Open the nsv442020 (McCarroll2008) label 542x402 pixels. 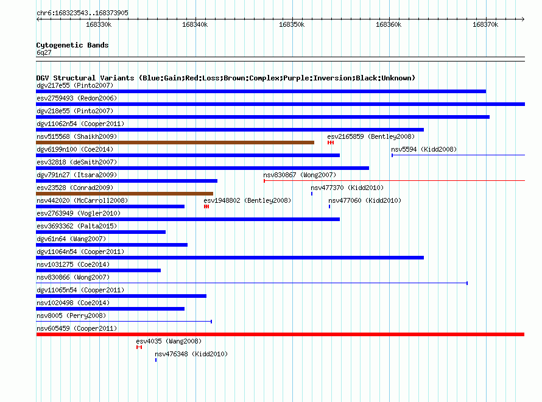coord(82,200)
